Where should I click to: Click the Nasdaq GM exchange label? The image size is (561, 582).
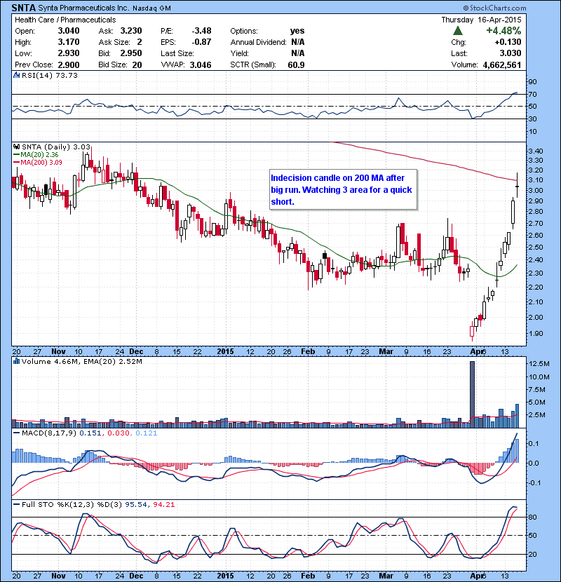coord(151,8)
